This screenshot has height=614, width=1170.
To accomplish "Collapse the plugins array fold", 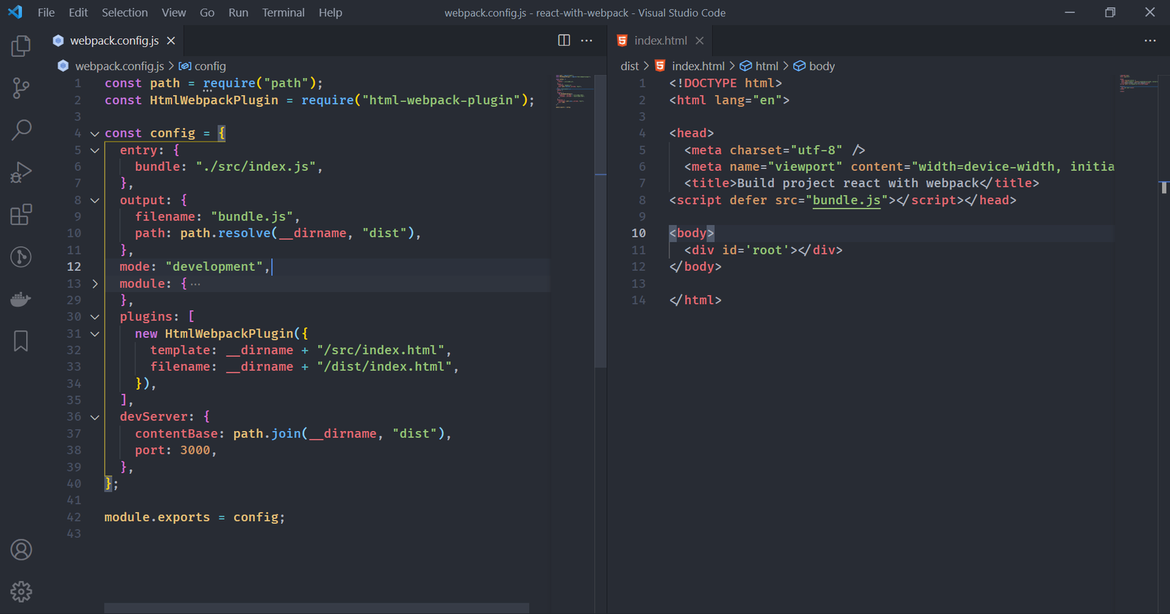I will 95,317.
